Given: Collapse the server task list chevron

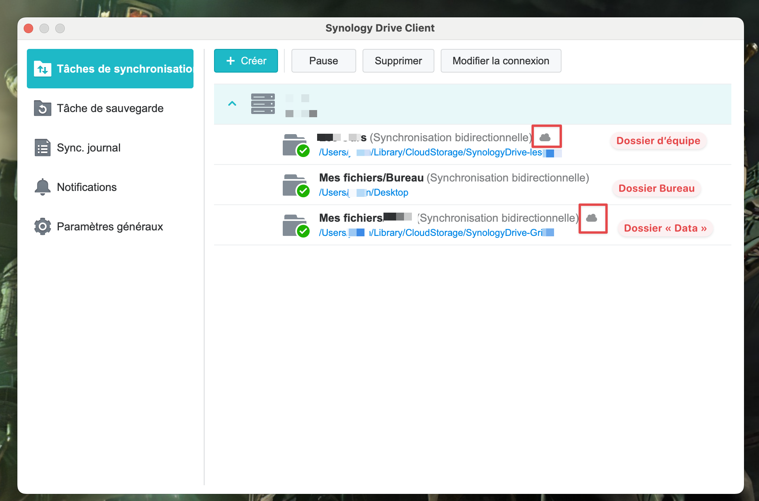Looking at the screenshot, I should pyautogui.click(x=232, y=104).
